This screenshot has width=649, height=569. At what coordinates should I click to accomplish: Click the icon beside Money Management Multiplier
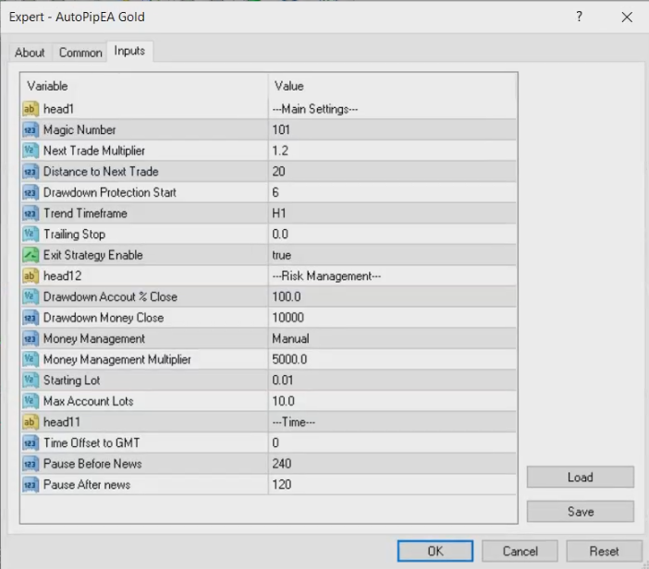31,359
